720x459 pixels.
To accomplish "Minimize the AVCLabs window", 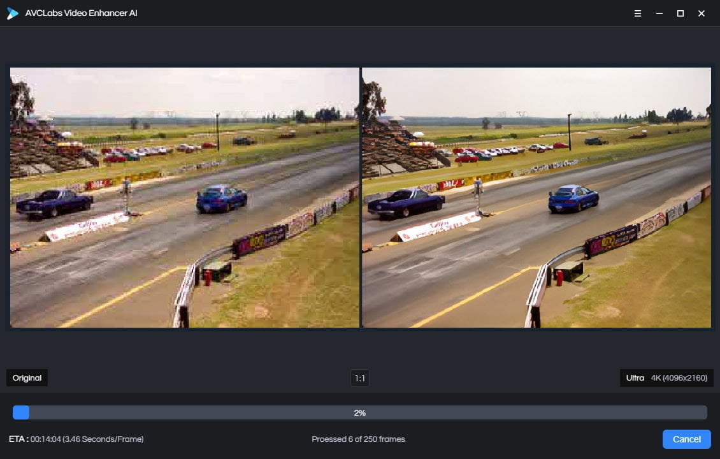I will (x=659, y=13).
